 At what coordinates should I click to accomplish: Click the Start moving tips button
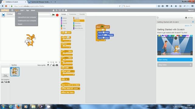pos(175,60)
